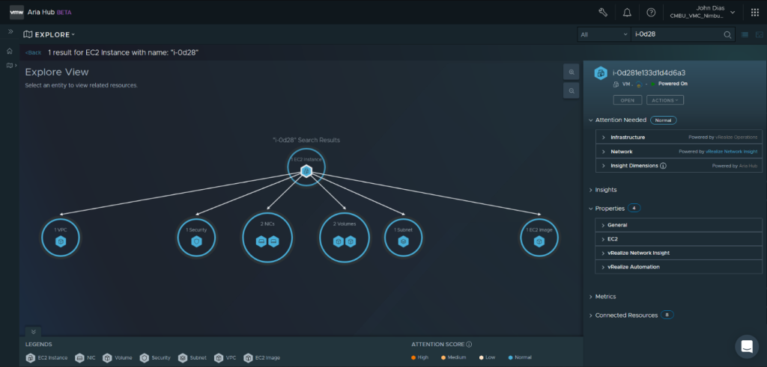767x367 pixels.
Task: Click the hexagon icon beside i-0d281e133d1d4d6a3
Action: pyautogui.click(x=600, y=73)
